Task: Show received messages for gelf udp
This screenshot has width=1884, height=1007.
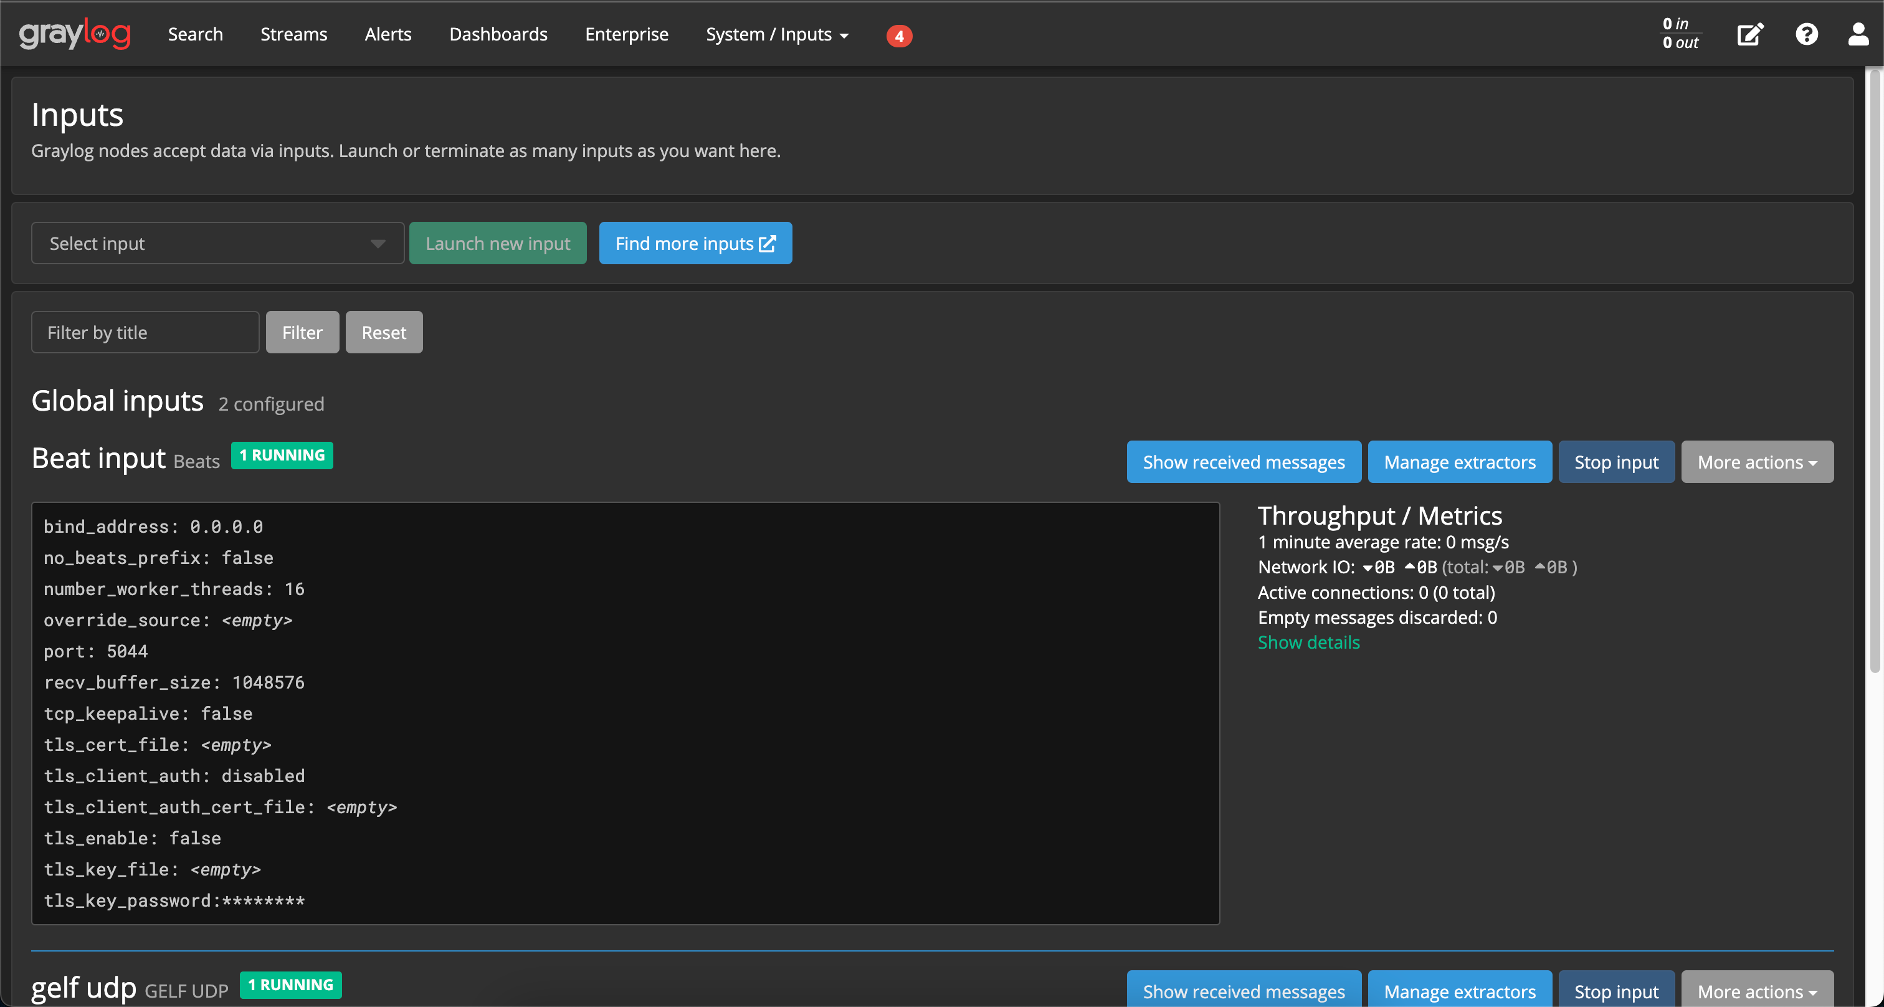Action: 1244,991
